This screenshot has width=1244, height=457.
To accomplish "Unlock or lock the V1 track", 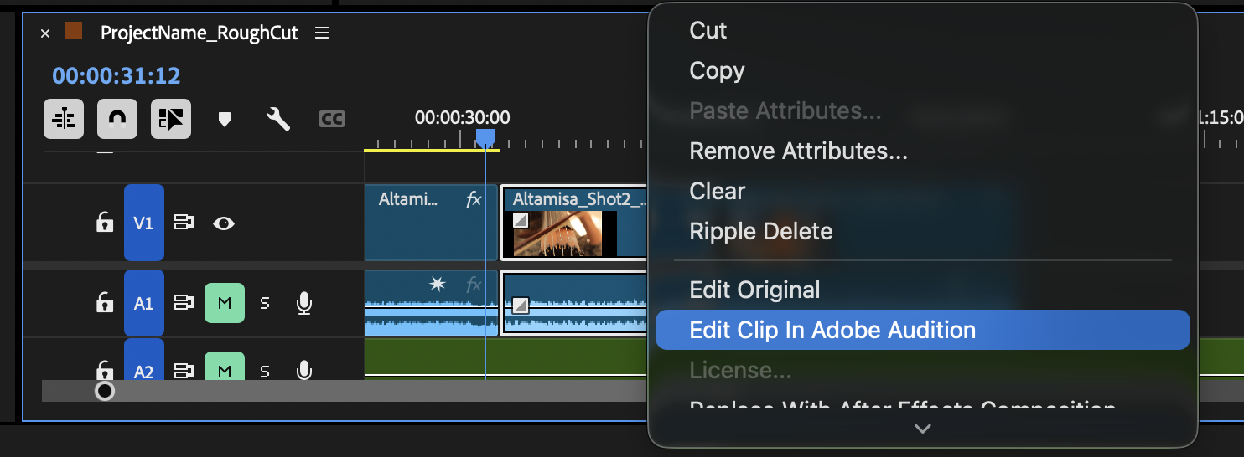I will [104, 223].
